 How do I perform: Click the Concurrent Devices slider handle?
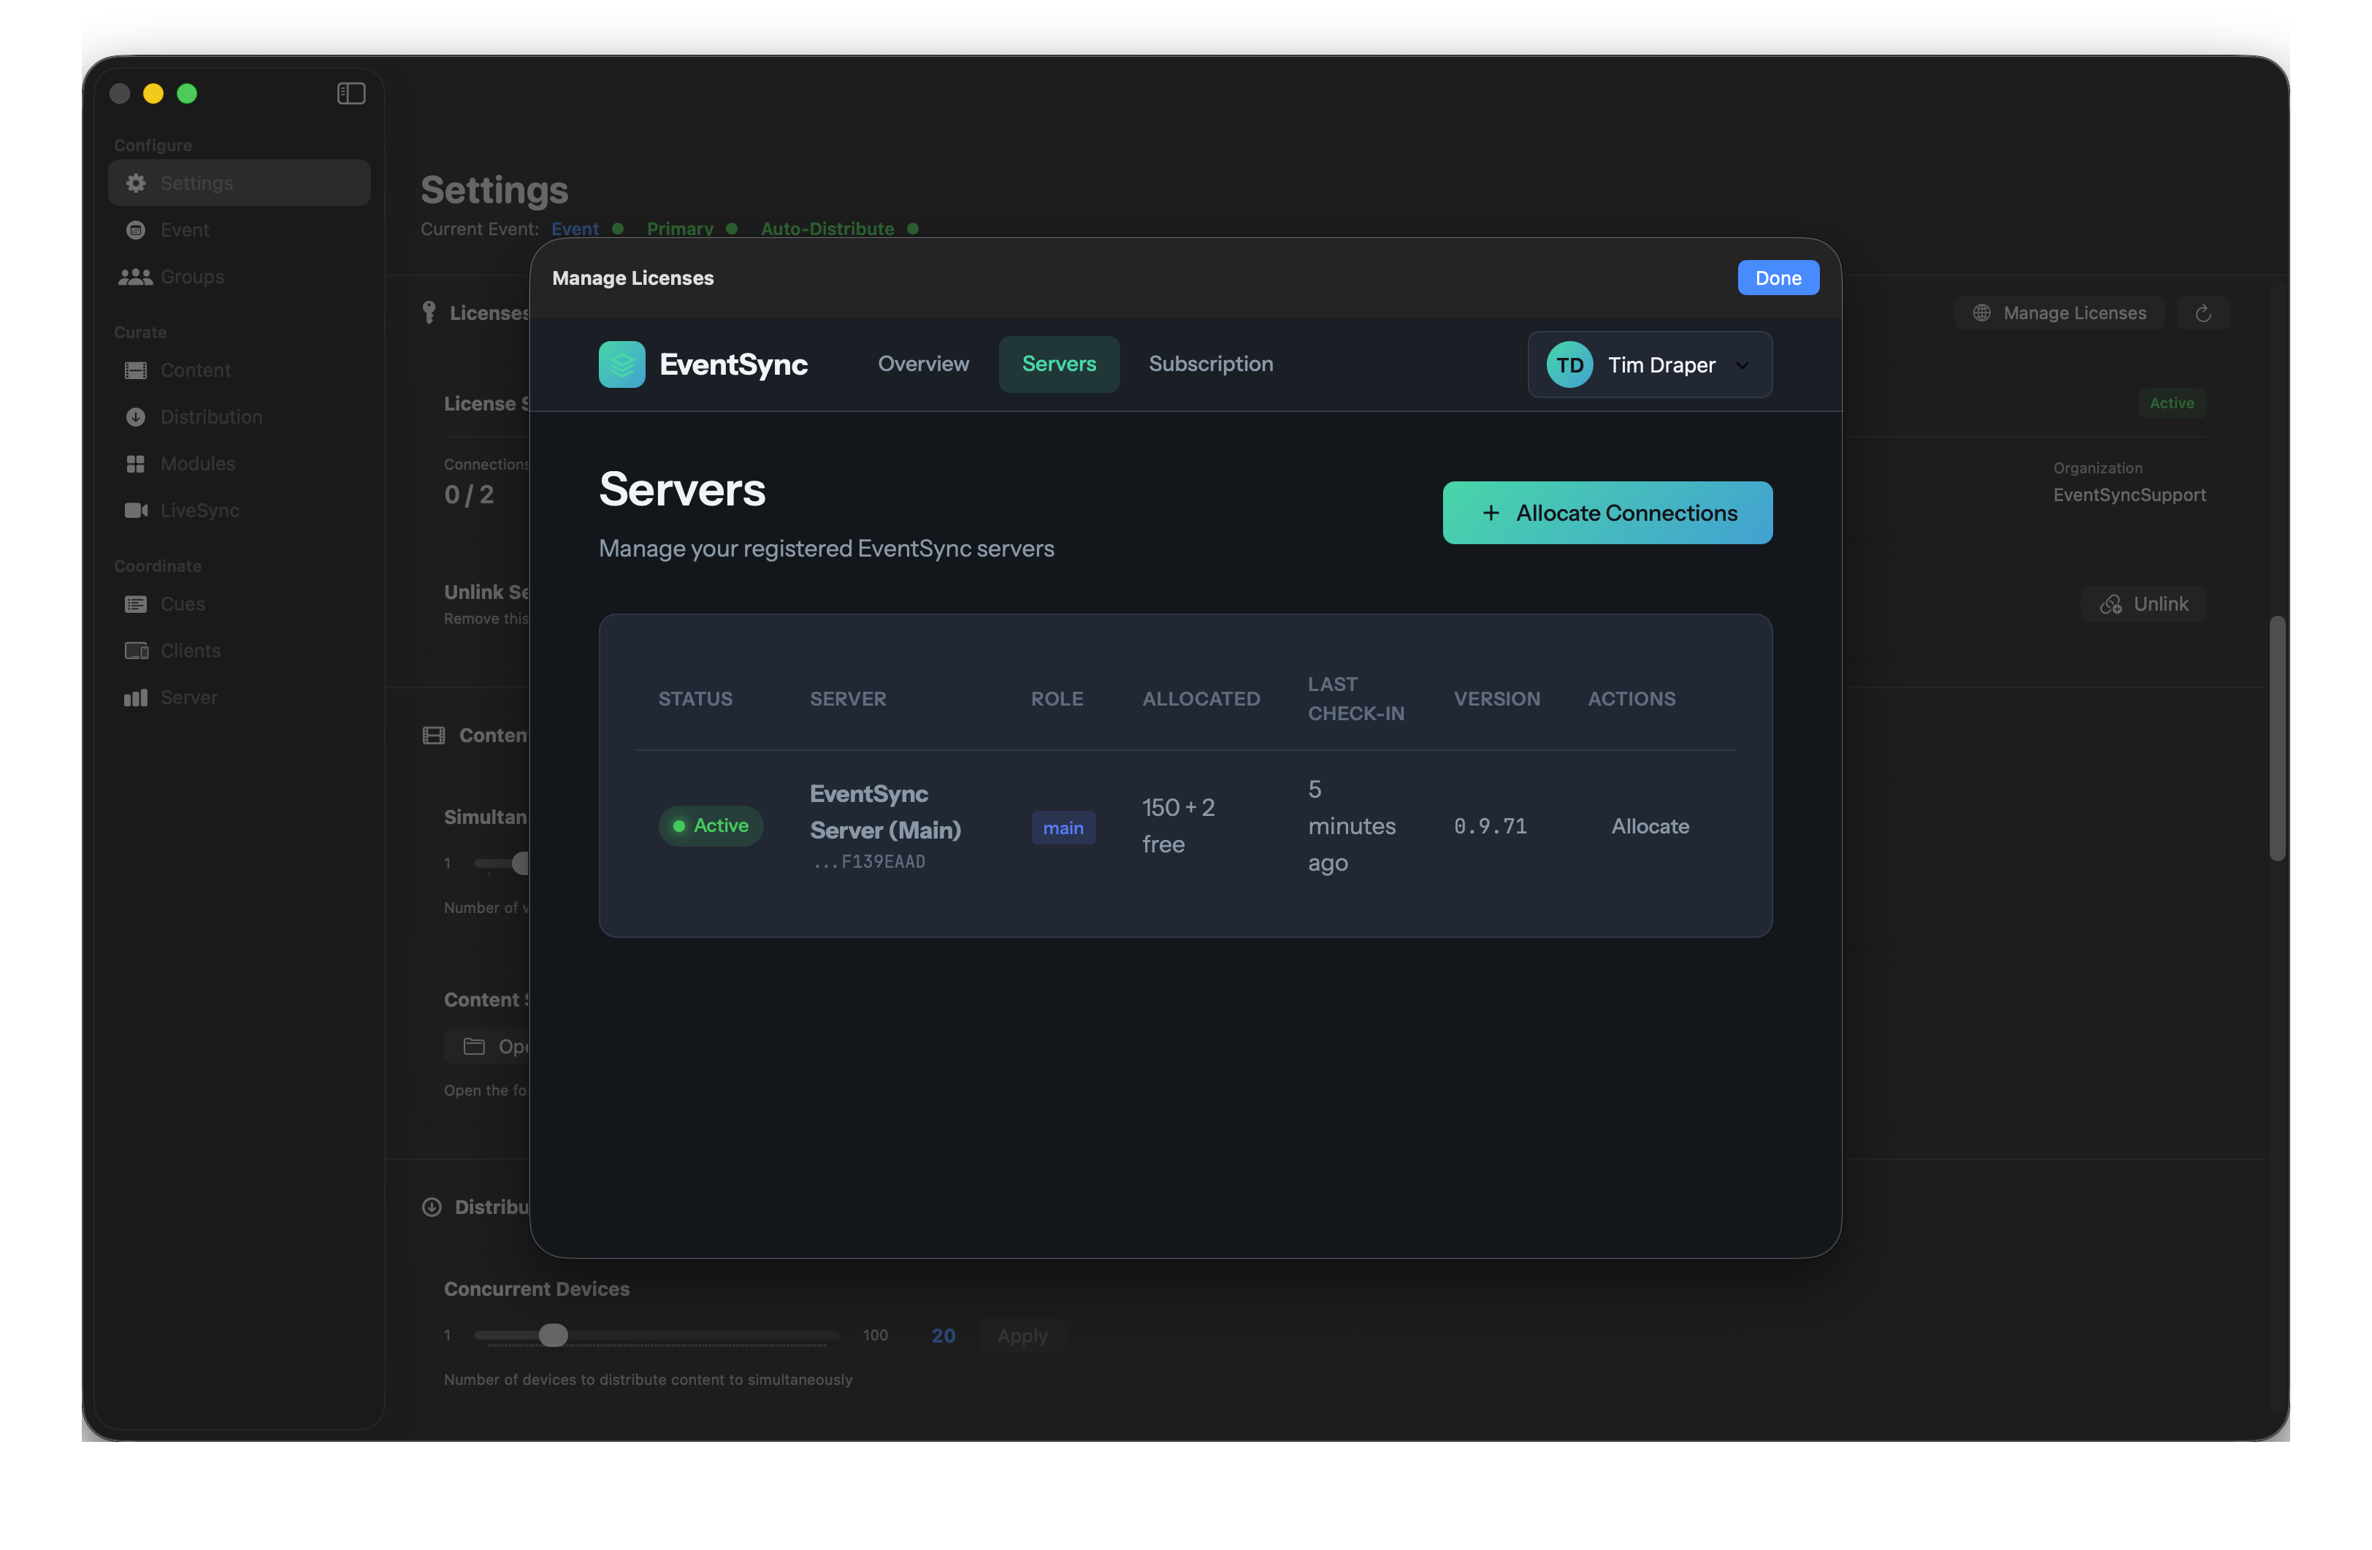tap(553, 1336)
